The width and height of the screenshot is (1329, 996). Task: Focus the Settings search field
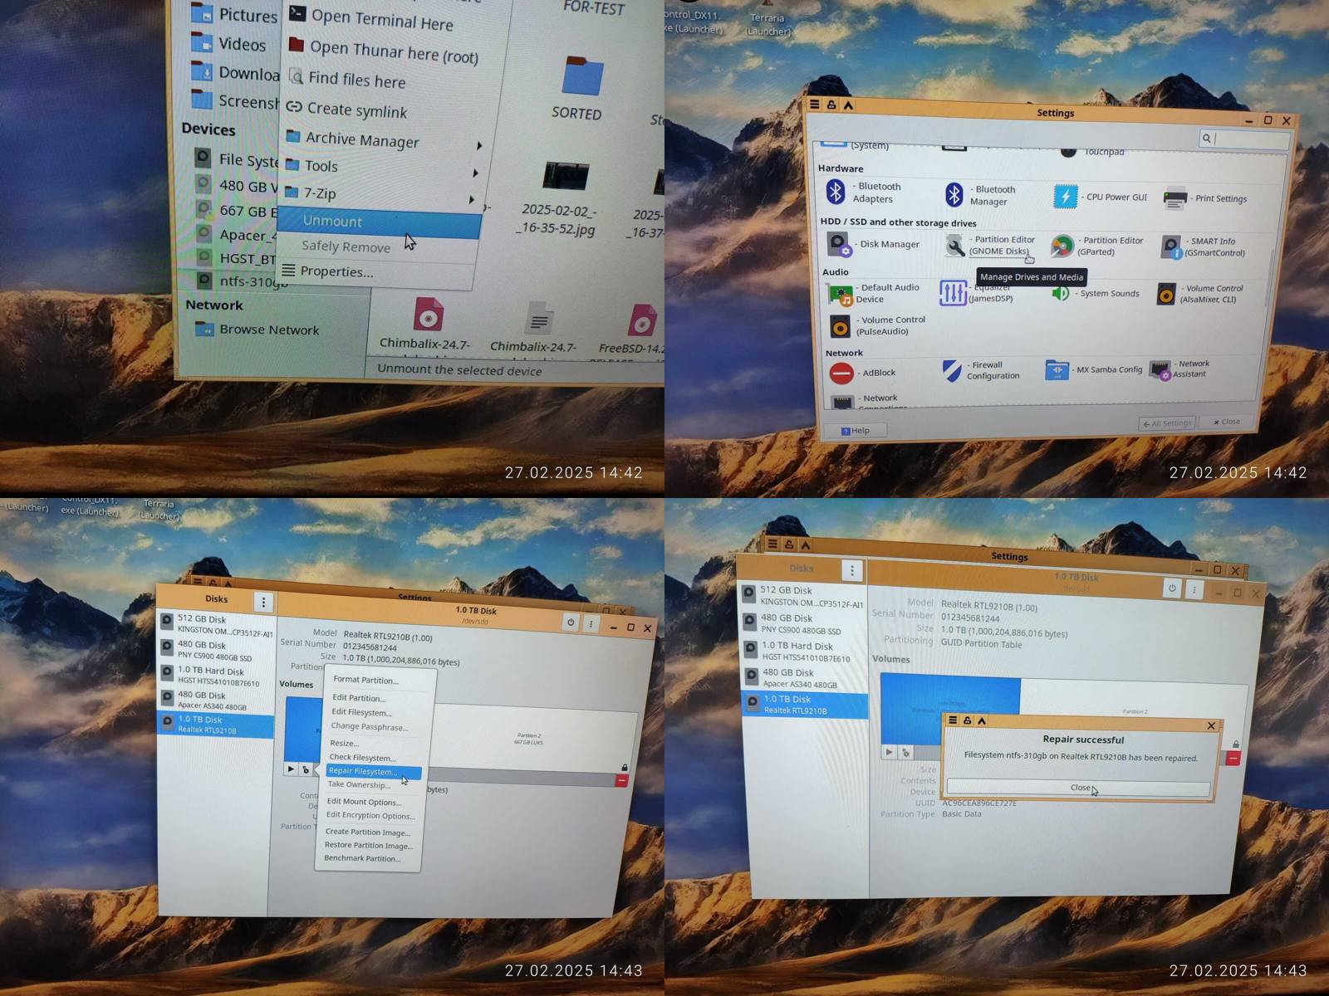(x=1243, y=139)
